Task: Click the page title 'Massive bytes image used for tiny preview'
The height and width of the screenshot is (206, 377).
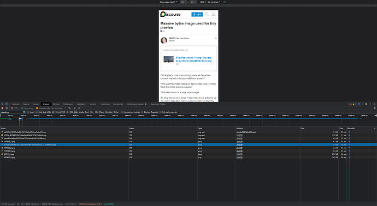Action: 188,26
